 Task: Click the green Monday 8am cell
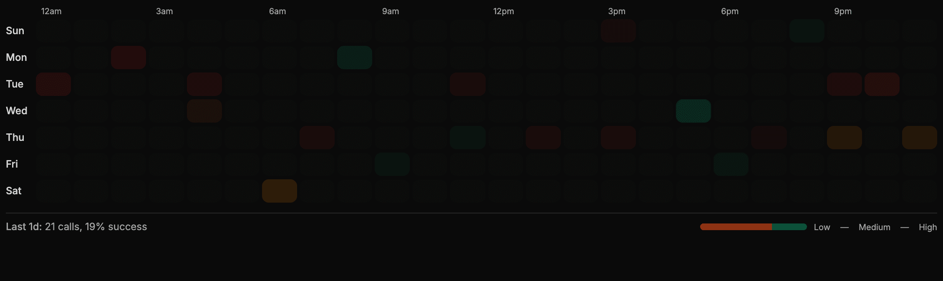coord(355,58)
